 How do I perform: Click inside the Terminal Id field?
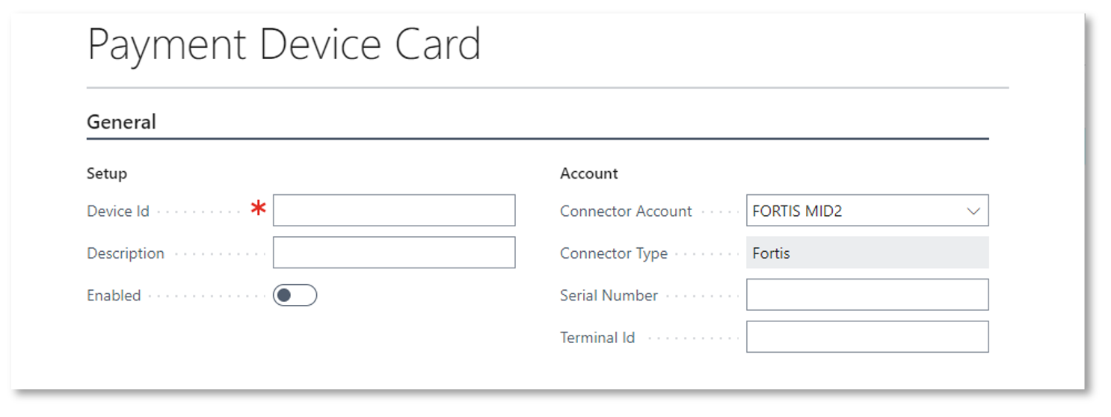pyautogui.click(x=867, y=337)
